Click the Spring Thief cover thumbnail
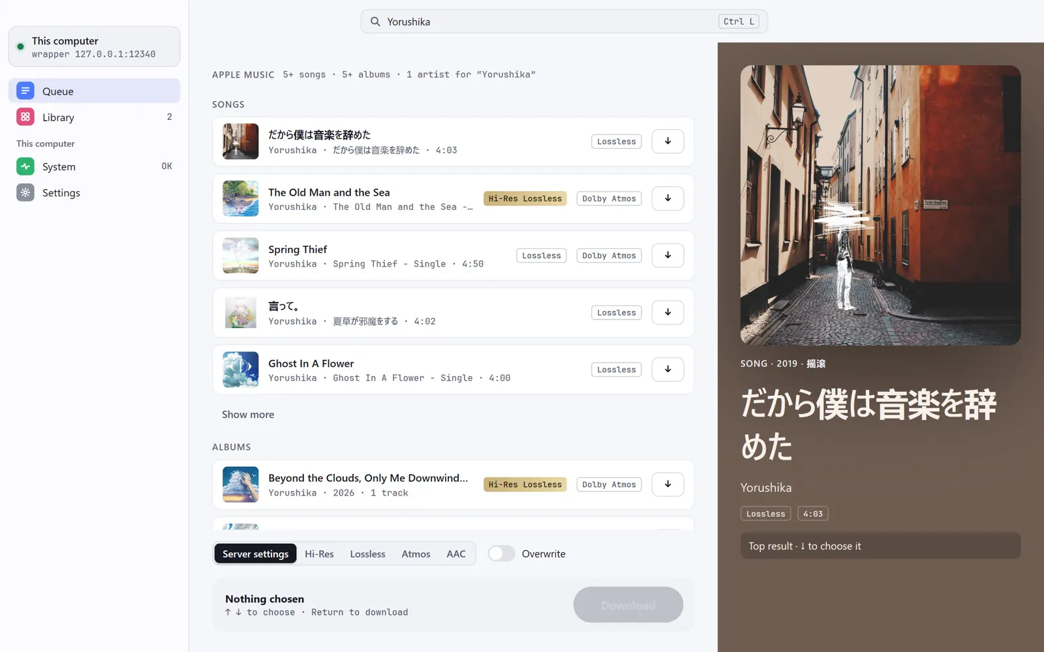Image resolution: width=1044 pixels, height=652 pixels. pyautogui.click(x=241, y=256)
